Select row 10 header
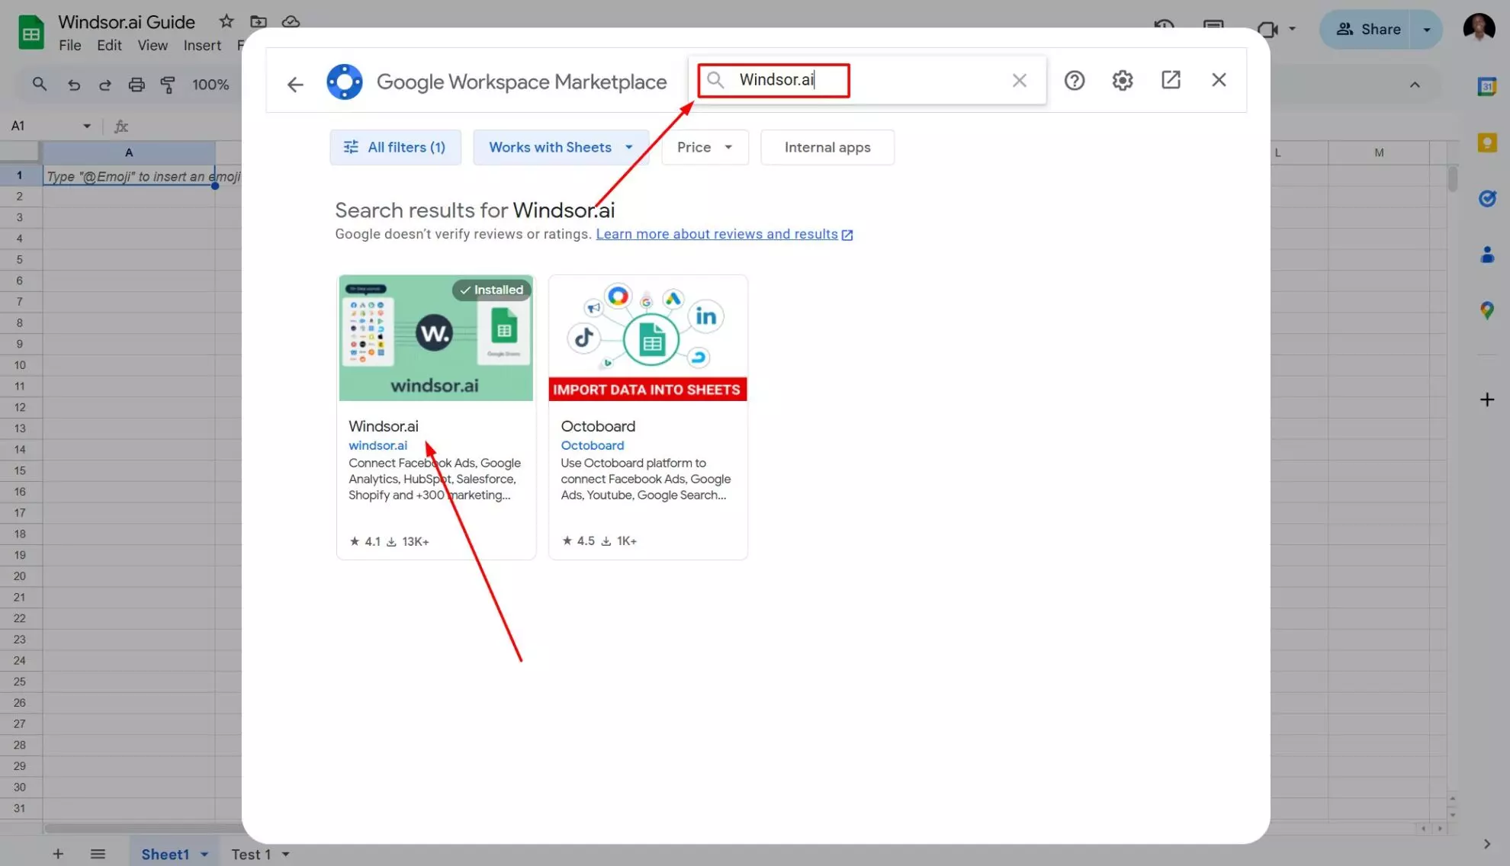This screenshot has width=1510, height=866. pyautogui.click(x=20, y=365)
